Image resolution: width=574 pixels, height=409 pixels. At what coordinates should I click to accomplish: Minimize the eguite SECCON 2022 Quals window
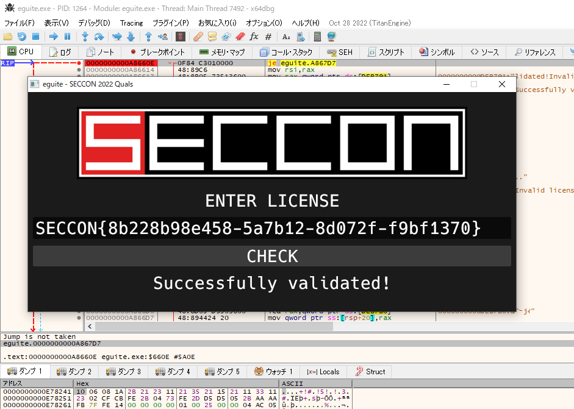click(x=447, y=84)
